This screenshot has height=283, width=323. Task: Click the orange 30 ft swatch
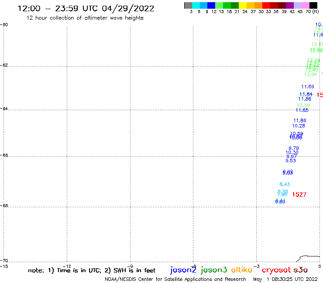(258, 5)
